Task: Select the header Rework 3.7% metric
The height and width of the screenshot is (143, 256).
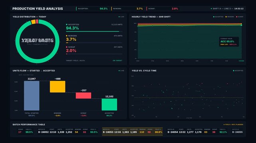Action: 128,9
